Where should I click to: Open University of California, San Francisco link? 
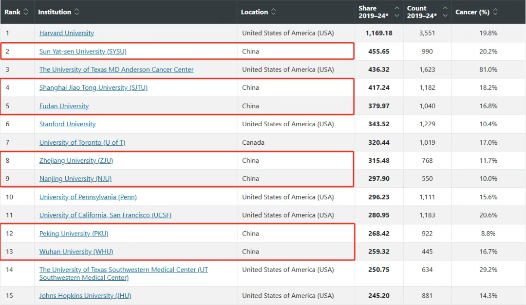pyautogui.click(x=105, y=215)
